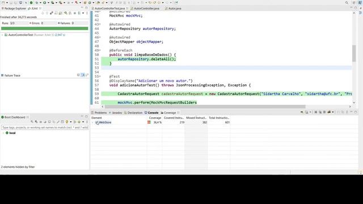Viewport: 363px width, 204px height.
Task: Click the editor vertical scrollbar thumb
Action: (354, 53)
